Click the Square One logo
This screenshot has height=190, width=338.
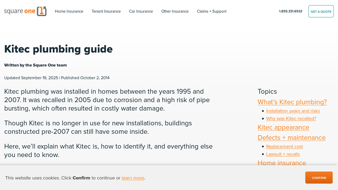(x=25, y=11)
